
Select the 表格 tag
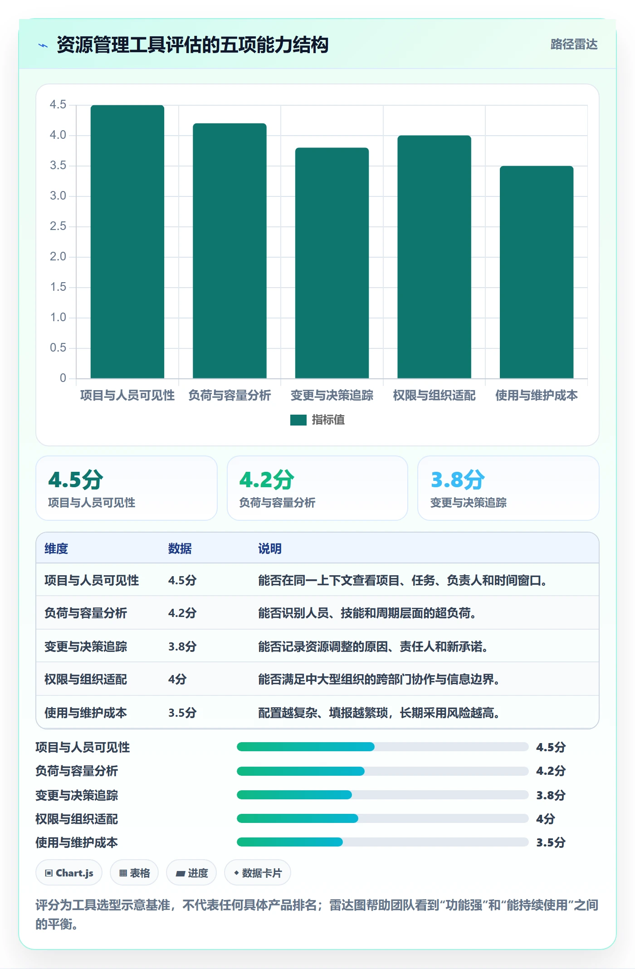(x=134, y=873)
